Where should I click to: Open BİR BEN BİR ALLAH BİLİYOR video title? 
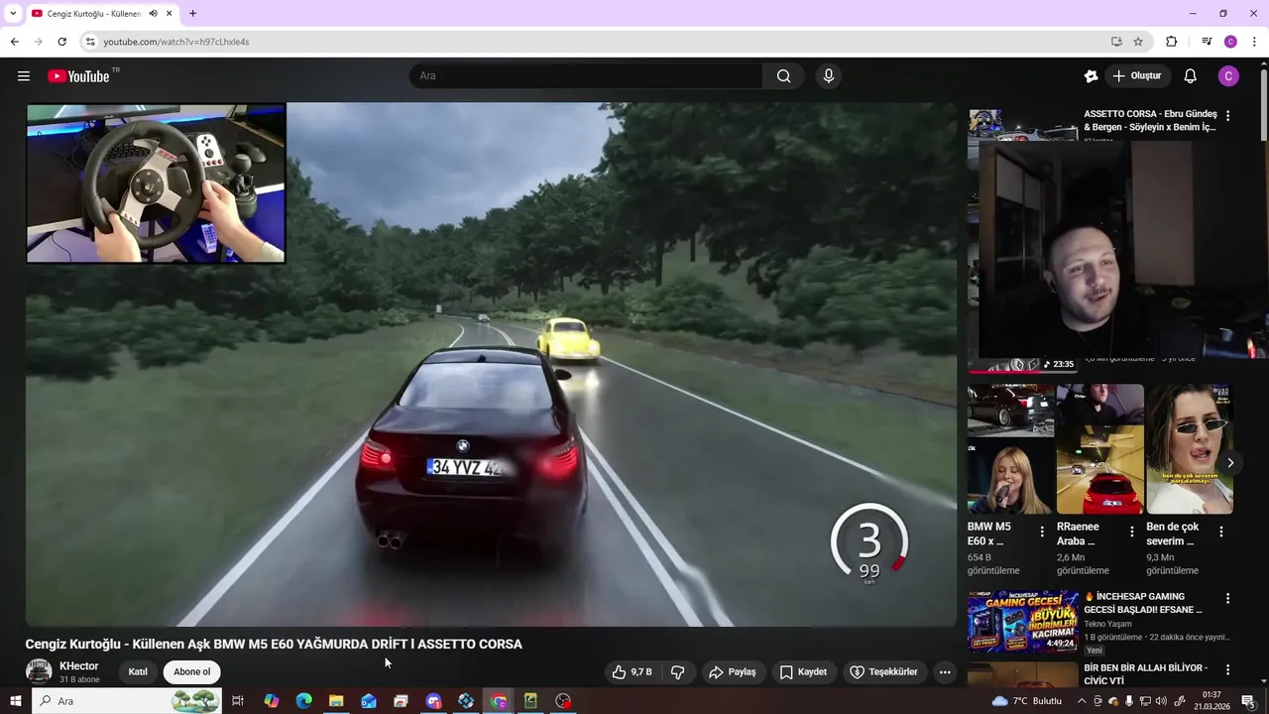coord(1145,674)
